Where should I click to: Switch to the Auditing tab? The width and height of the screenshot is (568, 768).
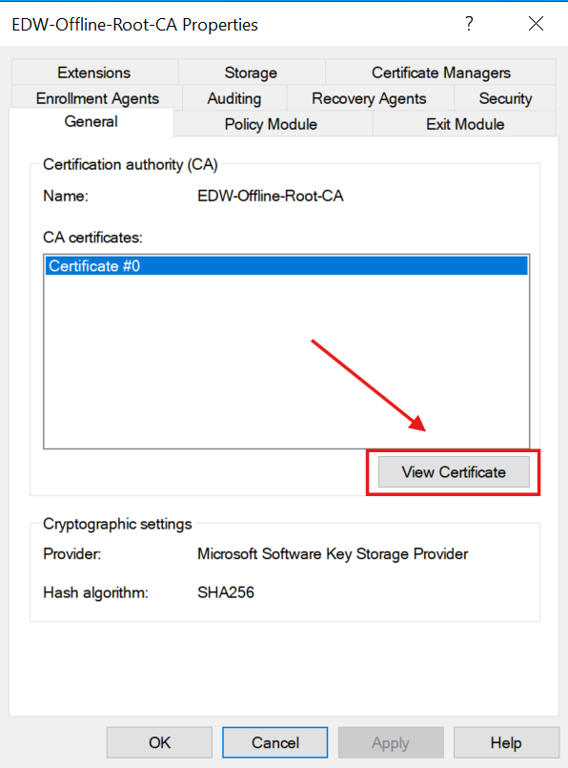[x=233, y=97]
